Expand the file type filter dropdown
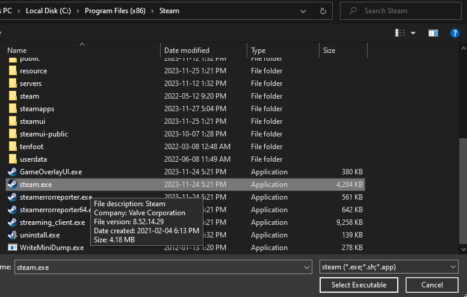 point(453,267)
